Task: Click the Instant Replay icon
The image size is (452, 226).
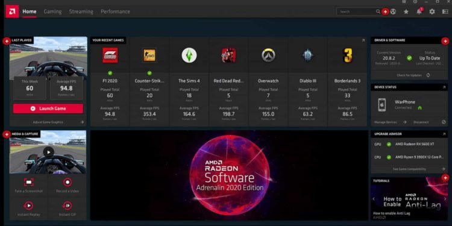Action: point(29,206)
